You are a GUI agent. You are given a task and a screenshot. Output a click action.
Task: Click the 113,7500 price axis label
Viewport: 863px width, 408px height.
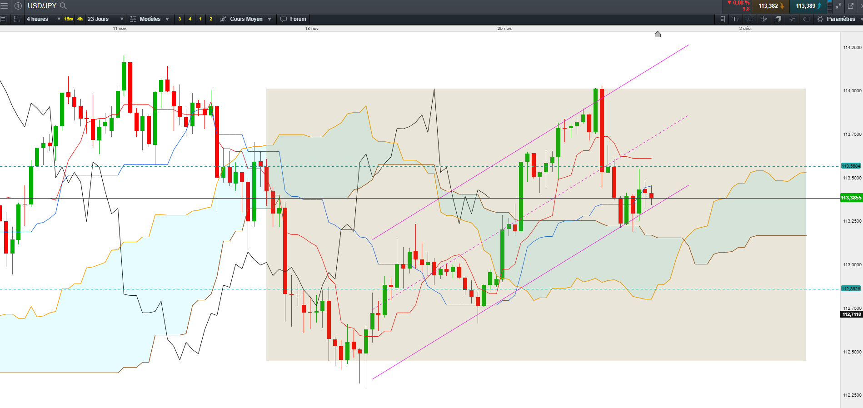tap(852, 134)
